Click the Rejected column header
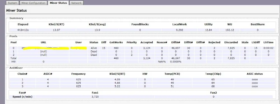 214,42
